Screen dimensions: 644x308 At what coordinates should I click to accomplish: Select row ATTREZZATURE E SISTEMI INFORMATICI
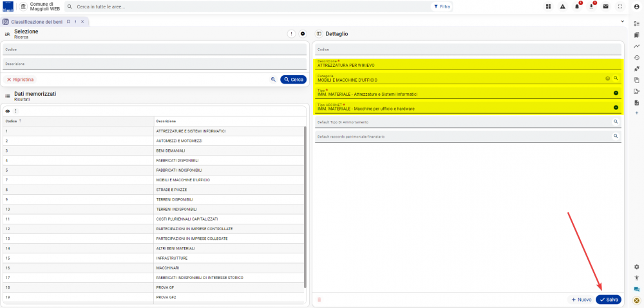pos(154,131)
